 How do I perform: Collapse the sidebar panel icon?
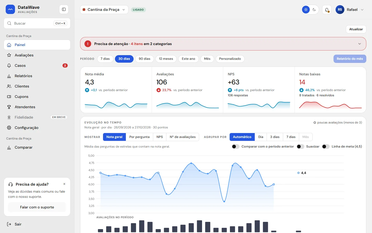tap(64, 9)
